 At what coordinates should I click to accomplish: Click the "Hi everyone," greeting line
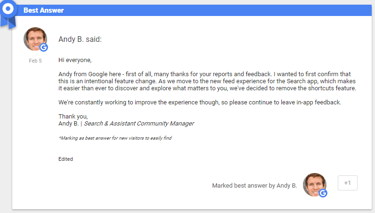pos(75,60)
